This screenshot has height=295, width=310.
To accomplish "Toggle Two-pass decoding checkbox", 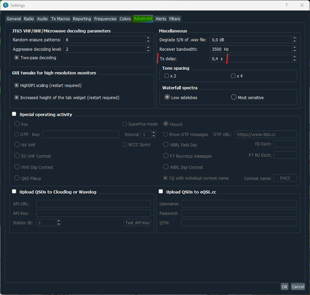I will point(17,58).
